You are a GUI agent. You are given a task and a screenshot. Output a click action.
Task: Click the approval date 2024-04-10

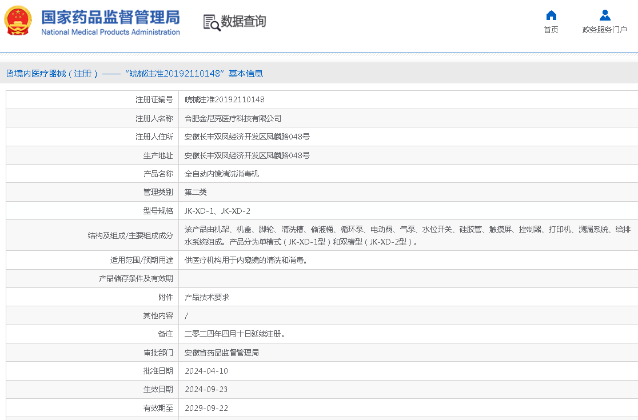click(x=206, y=371)
